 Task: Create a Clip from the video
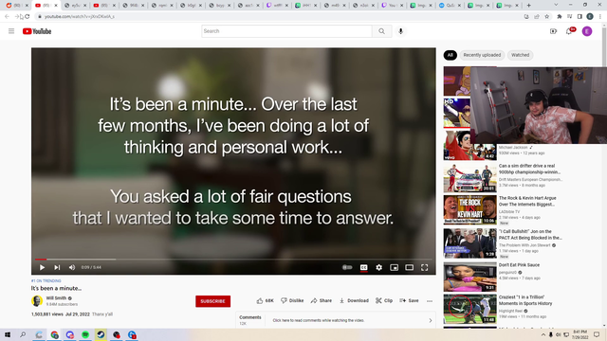(384, 301)
